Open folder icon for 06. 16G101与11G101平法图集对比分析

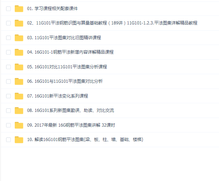19,81
